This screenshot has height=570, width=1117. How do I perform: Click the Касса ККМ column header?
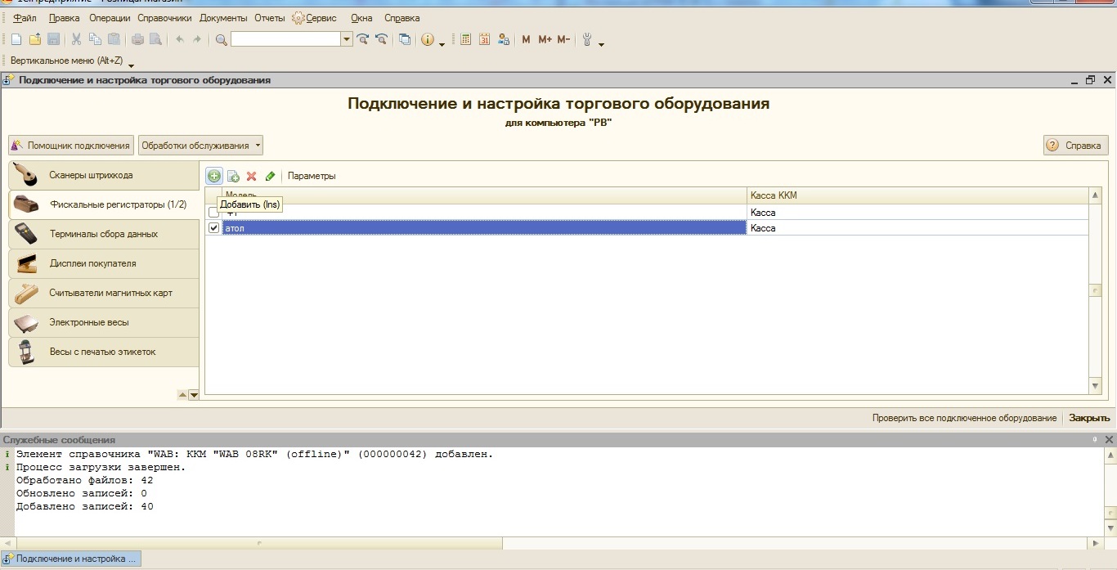pos(917,195)
